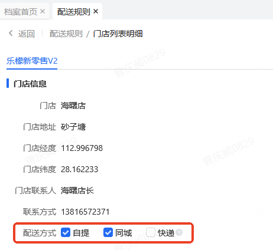Image resolution: width=273 pixels, height=250 pixels.
Task: Close the 档案首页 tab
Action: point(43,12)
